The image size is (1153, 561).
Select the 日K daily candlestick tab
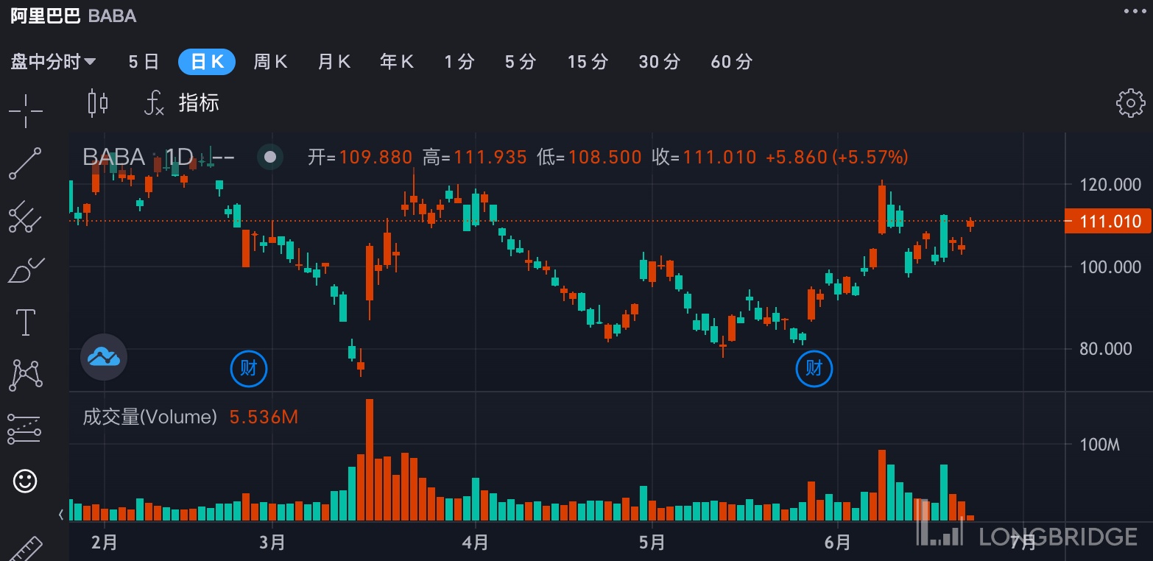pyautogui.click(x=207, y=62)
